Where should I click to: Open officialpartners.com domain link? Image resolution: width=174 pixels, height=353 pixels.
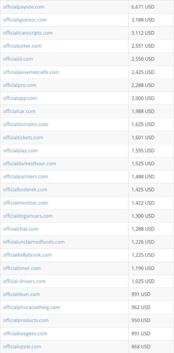25,177
